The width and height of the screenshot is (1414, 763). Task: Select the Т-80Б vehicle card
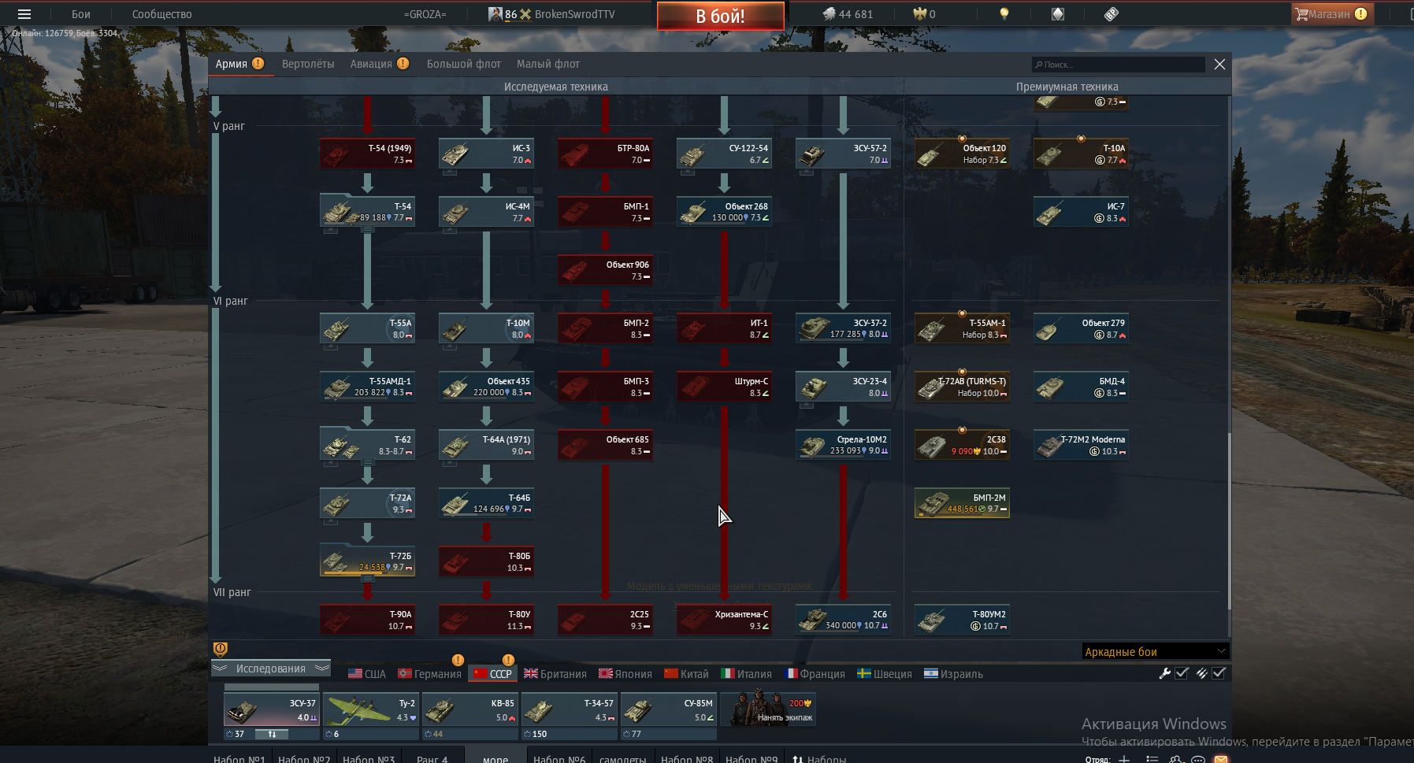[x=486, y=561]
